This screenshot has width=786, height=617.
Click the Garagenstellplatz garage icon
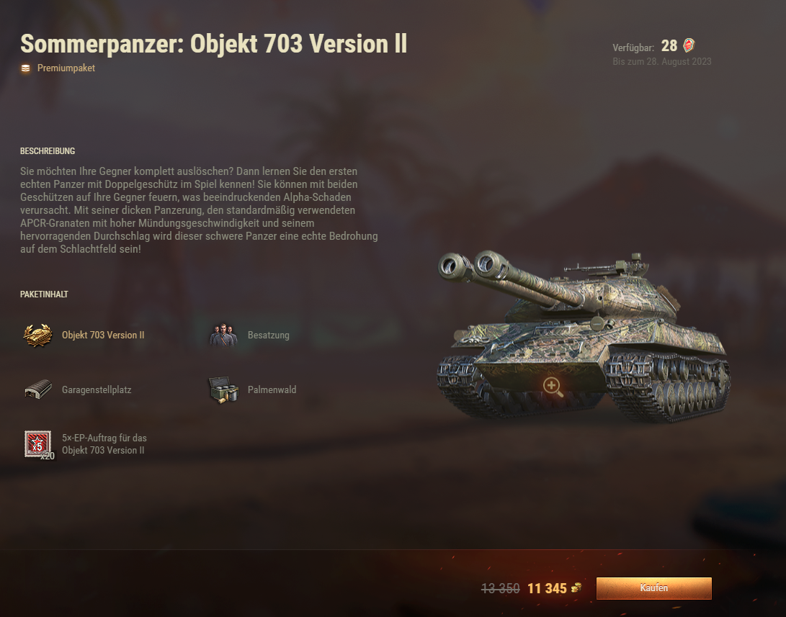[38, 389]
